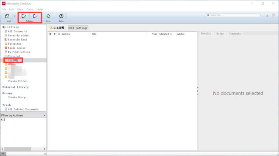Click the sidebar scrollbar left arrow

coord(2,149)
